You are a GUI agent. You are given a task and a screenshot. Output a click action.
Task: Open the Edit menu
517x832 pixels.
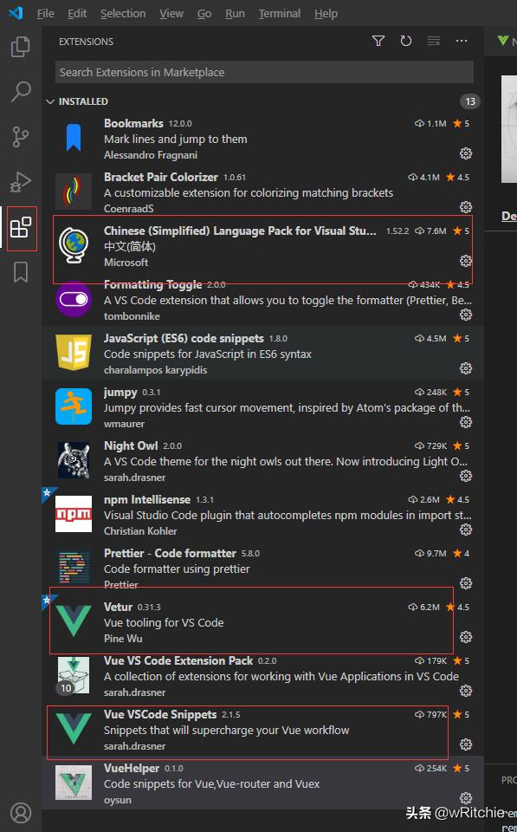tap(77, 13)
